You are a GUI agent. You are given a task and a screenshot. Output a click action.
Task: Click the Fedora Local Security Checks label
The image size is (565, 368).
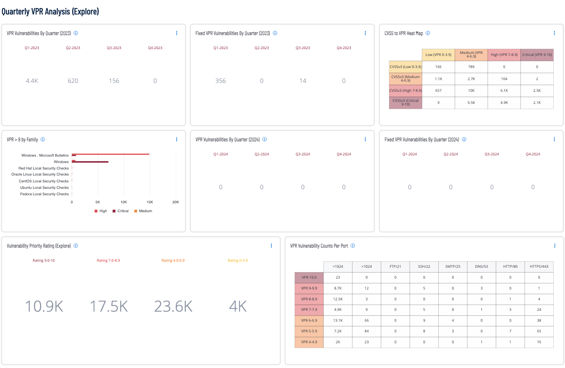click(44, 194)
